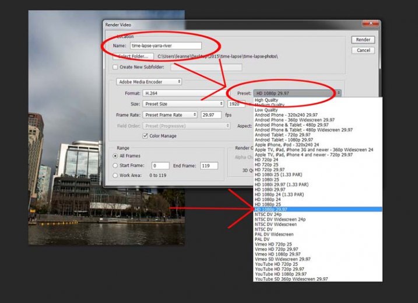Choose the Start Frame radio option
This screenshot has width=418, height=303.
114,166
